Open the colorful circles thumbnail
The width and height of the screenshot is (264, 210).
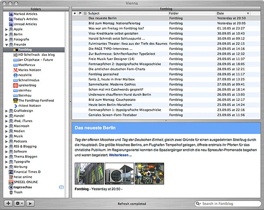[149, 174]
